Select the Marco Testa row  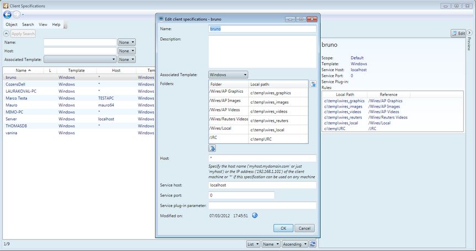(x=79, y=98)
